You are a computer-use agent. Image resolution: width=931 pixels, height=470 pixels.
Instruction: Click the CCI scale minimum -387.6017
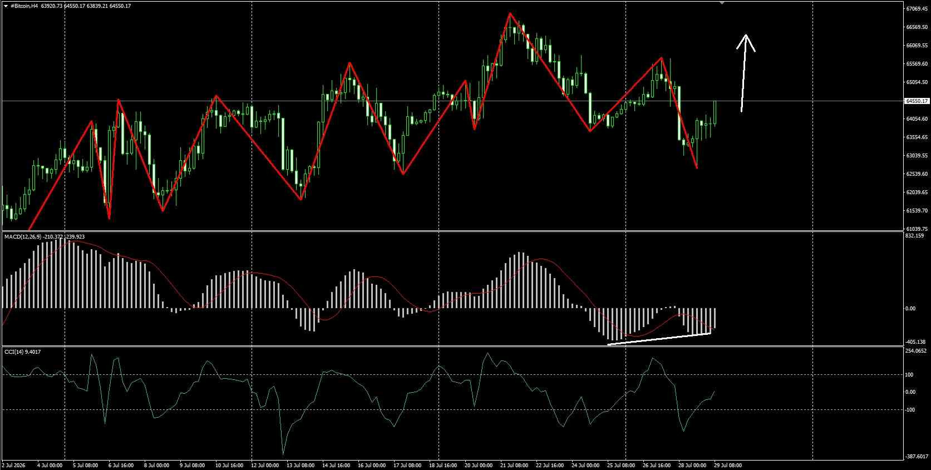coord(917,457)
